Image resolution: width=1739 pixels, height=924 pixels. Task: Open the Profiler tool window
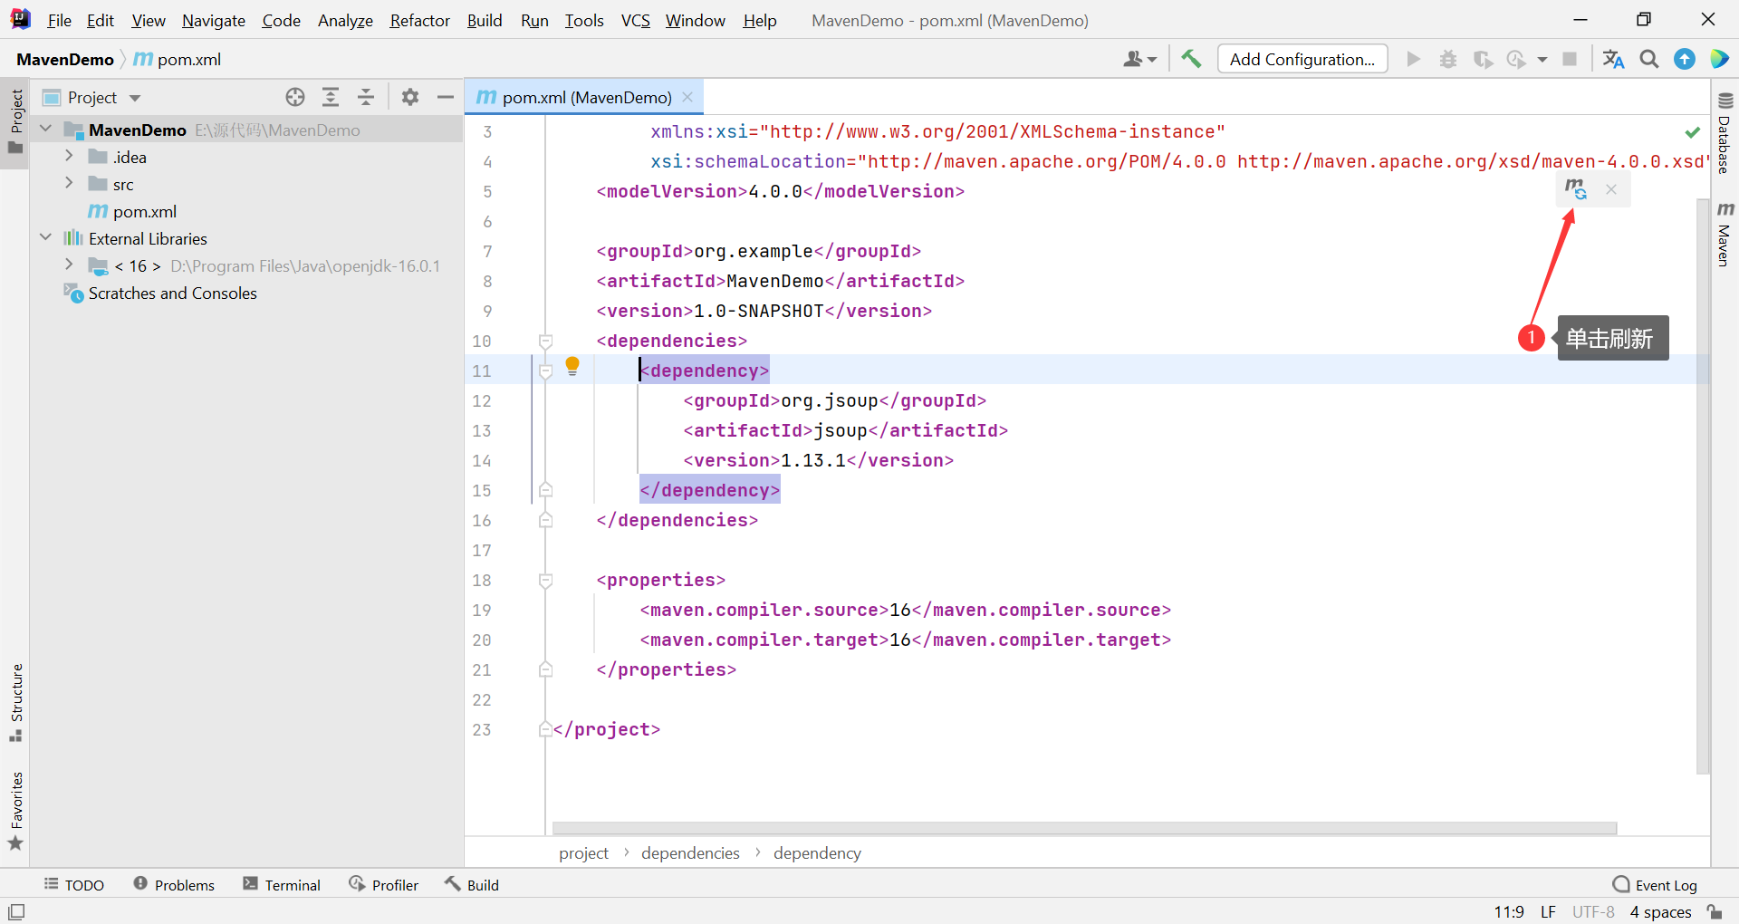coord(384,885)
